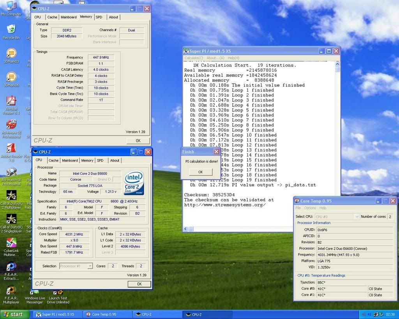Open the Select CPU dropdown in Core Temp
The width and height of the screenshot is (399, 319).
pyautogui.click(x=357, y=217)
